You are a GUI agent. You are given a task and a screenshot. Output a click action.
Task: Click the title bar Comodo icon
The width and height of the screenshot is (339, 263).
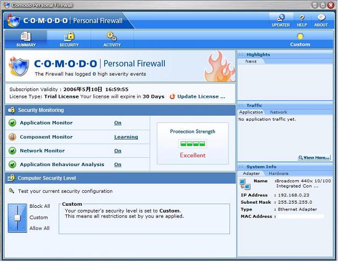coord(7,5)
